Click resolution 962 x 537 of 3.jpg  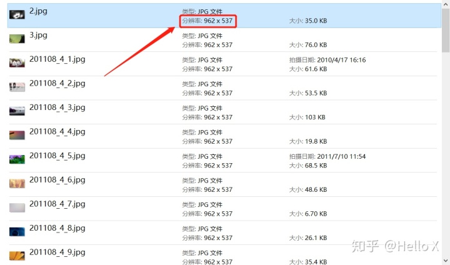tap(207, 45)
